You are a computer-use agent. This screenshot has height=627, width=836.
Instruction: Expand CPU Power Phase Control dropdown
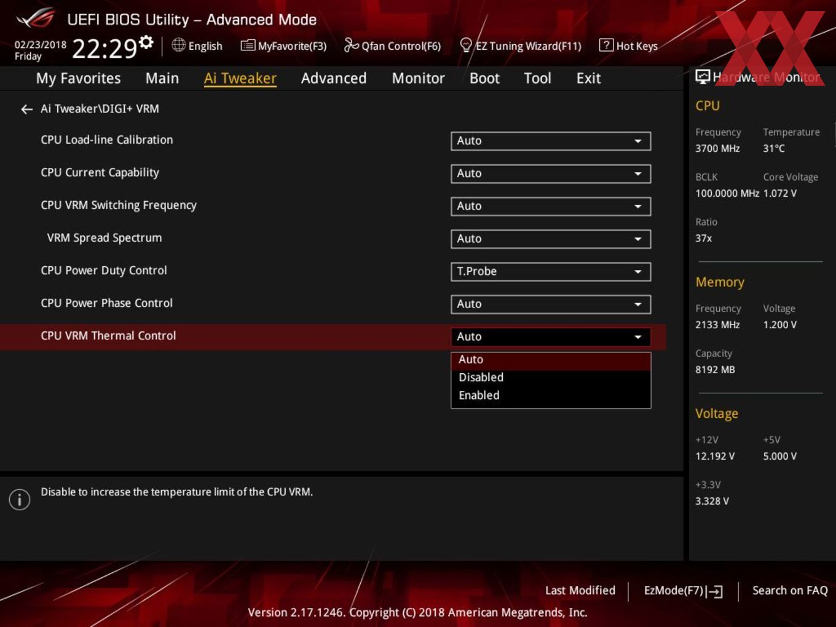(x=551, y=304)
